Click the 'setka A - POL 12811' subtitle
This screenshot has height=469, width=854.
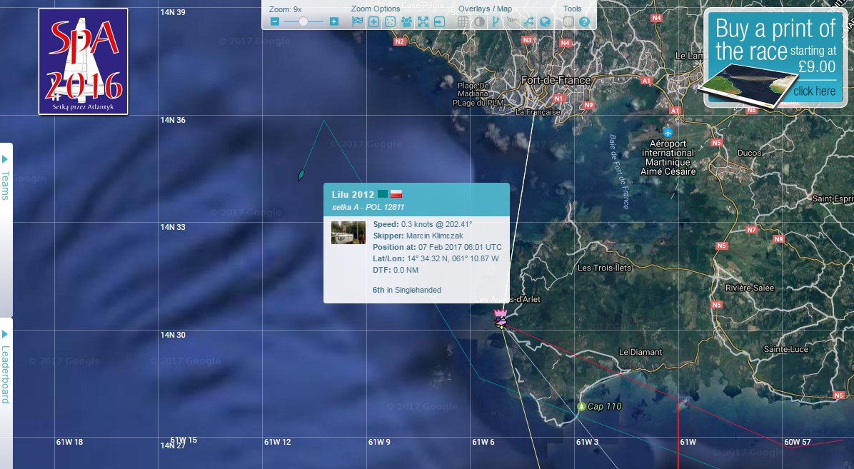tap(368, 207)
